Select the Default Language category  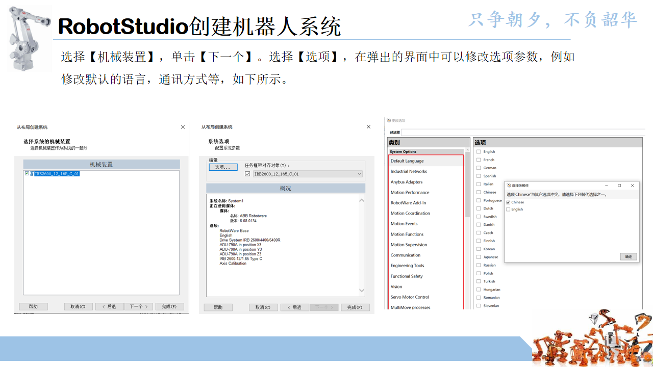click(x=408, y=161)
